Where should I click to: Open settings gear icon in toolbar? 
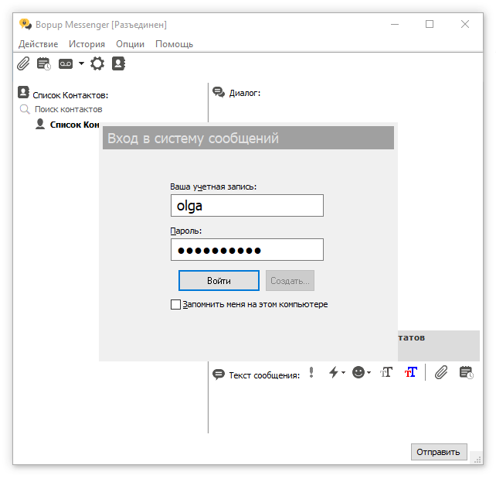click(97, 63)
